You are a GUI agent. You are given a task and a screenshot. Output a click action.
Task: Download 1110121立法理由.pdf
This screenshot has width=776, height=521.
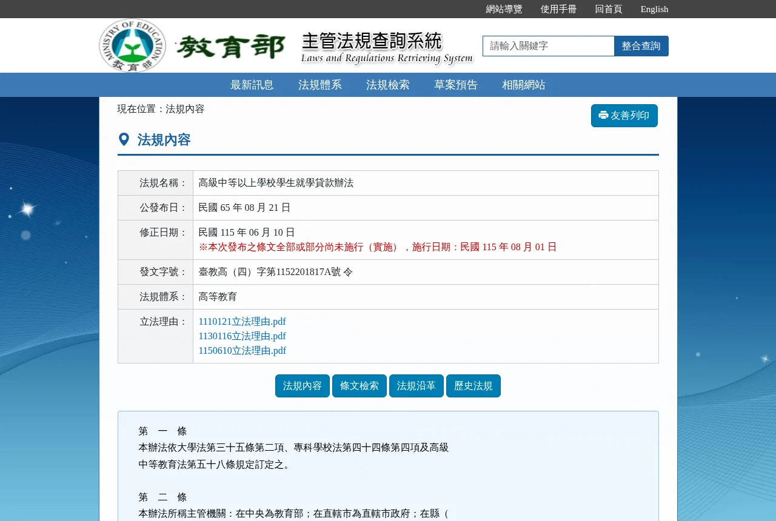pos(242,322)
